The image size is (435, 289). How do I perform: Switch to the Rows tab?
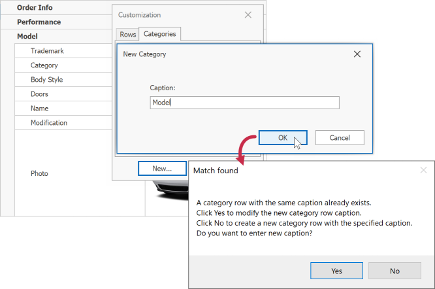[127, 35]
